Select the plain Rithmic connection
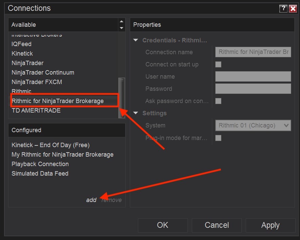 (21, 91)
